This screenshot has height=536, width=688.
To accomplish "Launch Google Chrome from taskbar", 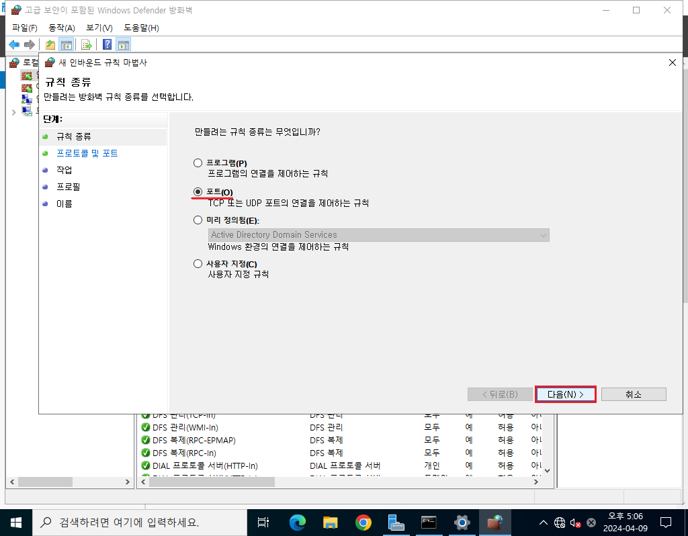I will click(x=363, y=523).
